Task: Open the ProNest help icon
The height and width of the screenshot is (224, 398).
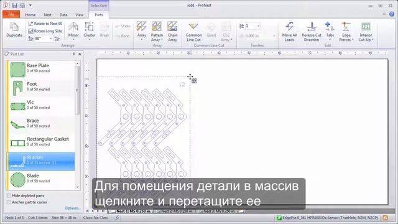Action: 392,14
